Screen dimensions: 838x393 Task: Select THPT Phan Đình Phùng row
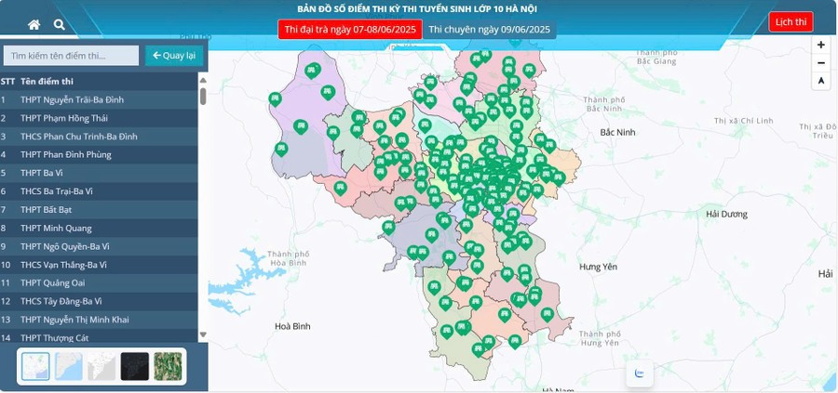point(65,154)
